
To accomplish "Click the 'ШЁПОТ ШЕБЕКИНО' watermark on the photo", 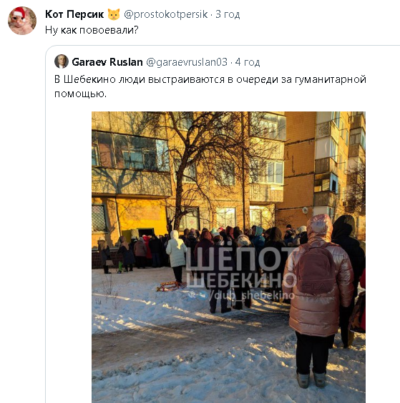I will pyautogui.click(x=241, y=268).
